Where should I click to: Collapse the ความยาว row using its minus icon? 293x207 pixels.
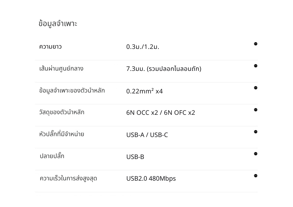[x=255, y=44]
